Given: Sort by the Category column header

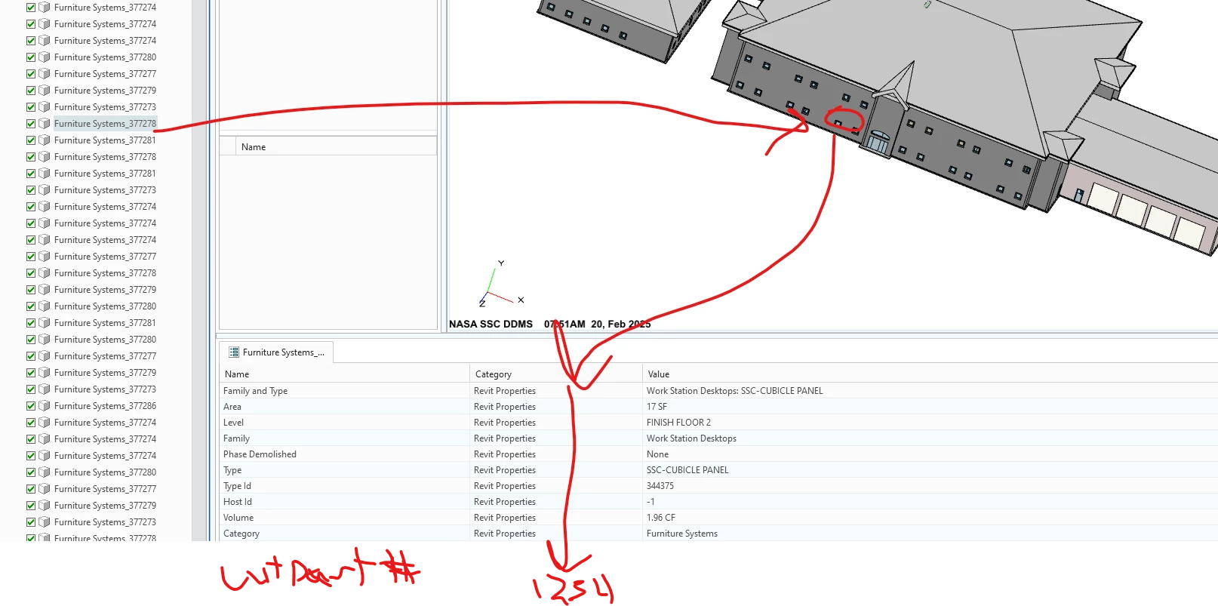Looking at the screenshot, I should pyautogui.click(x=556, y=374).
